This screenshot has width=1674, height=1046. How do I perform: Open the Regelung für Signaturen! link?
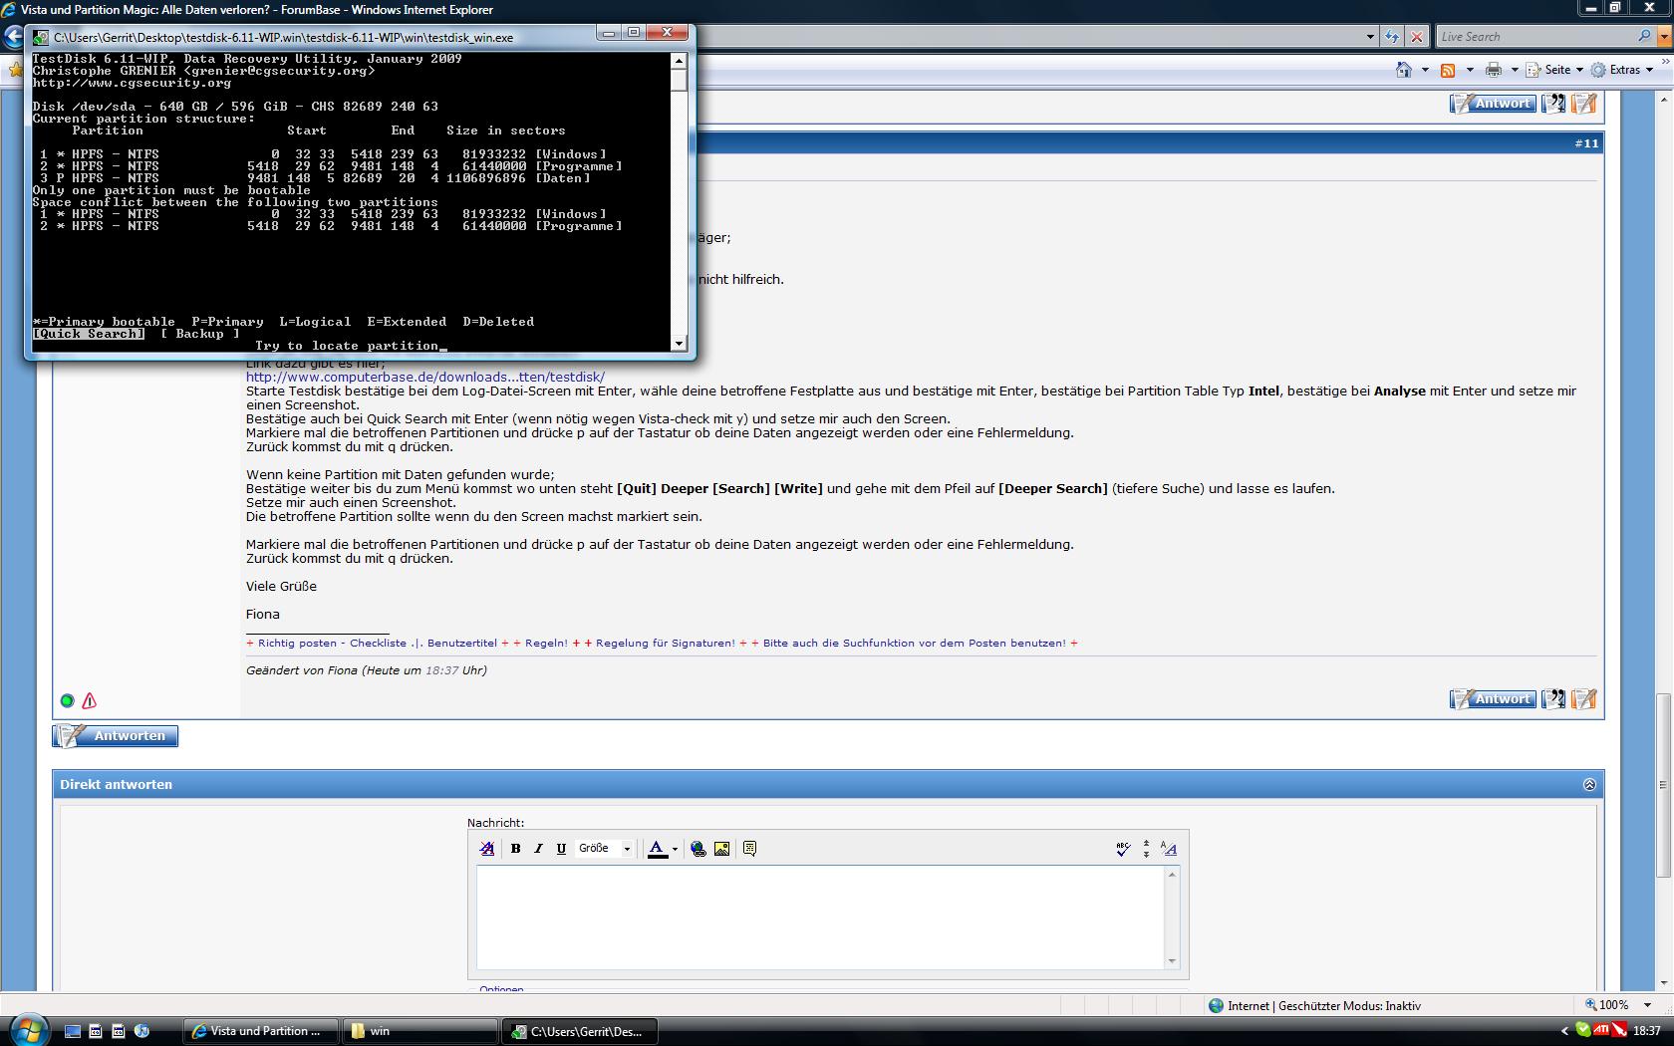(x=666, y=643)
